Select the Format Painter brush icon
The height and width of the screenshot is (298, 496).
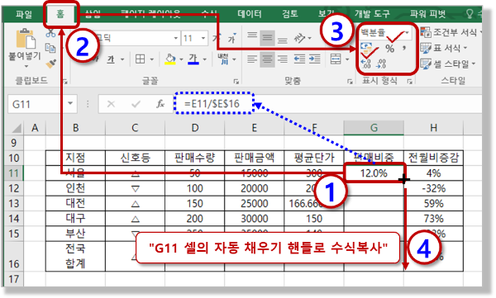click(50, 63)
